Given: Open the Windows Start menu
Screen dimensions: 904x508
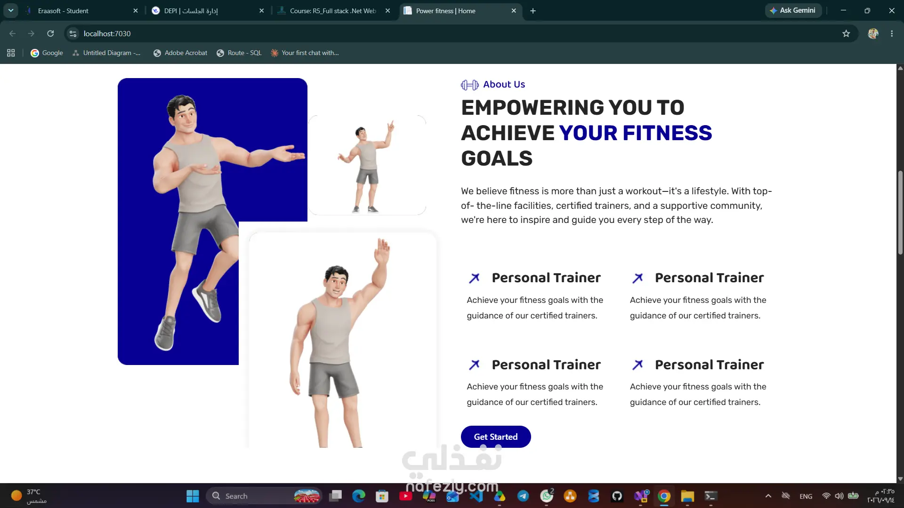Looking at the screenshot, I should coord(193,496).
